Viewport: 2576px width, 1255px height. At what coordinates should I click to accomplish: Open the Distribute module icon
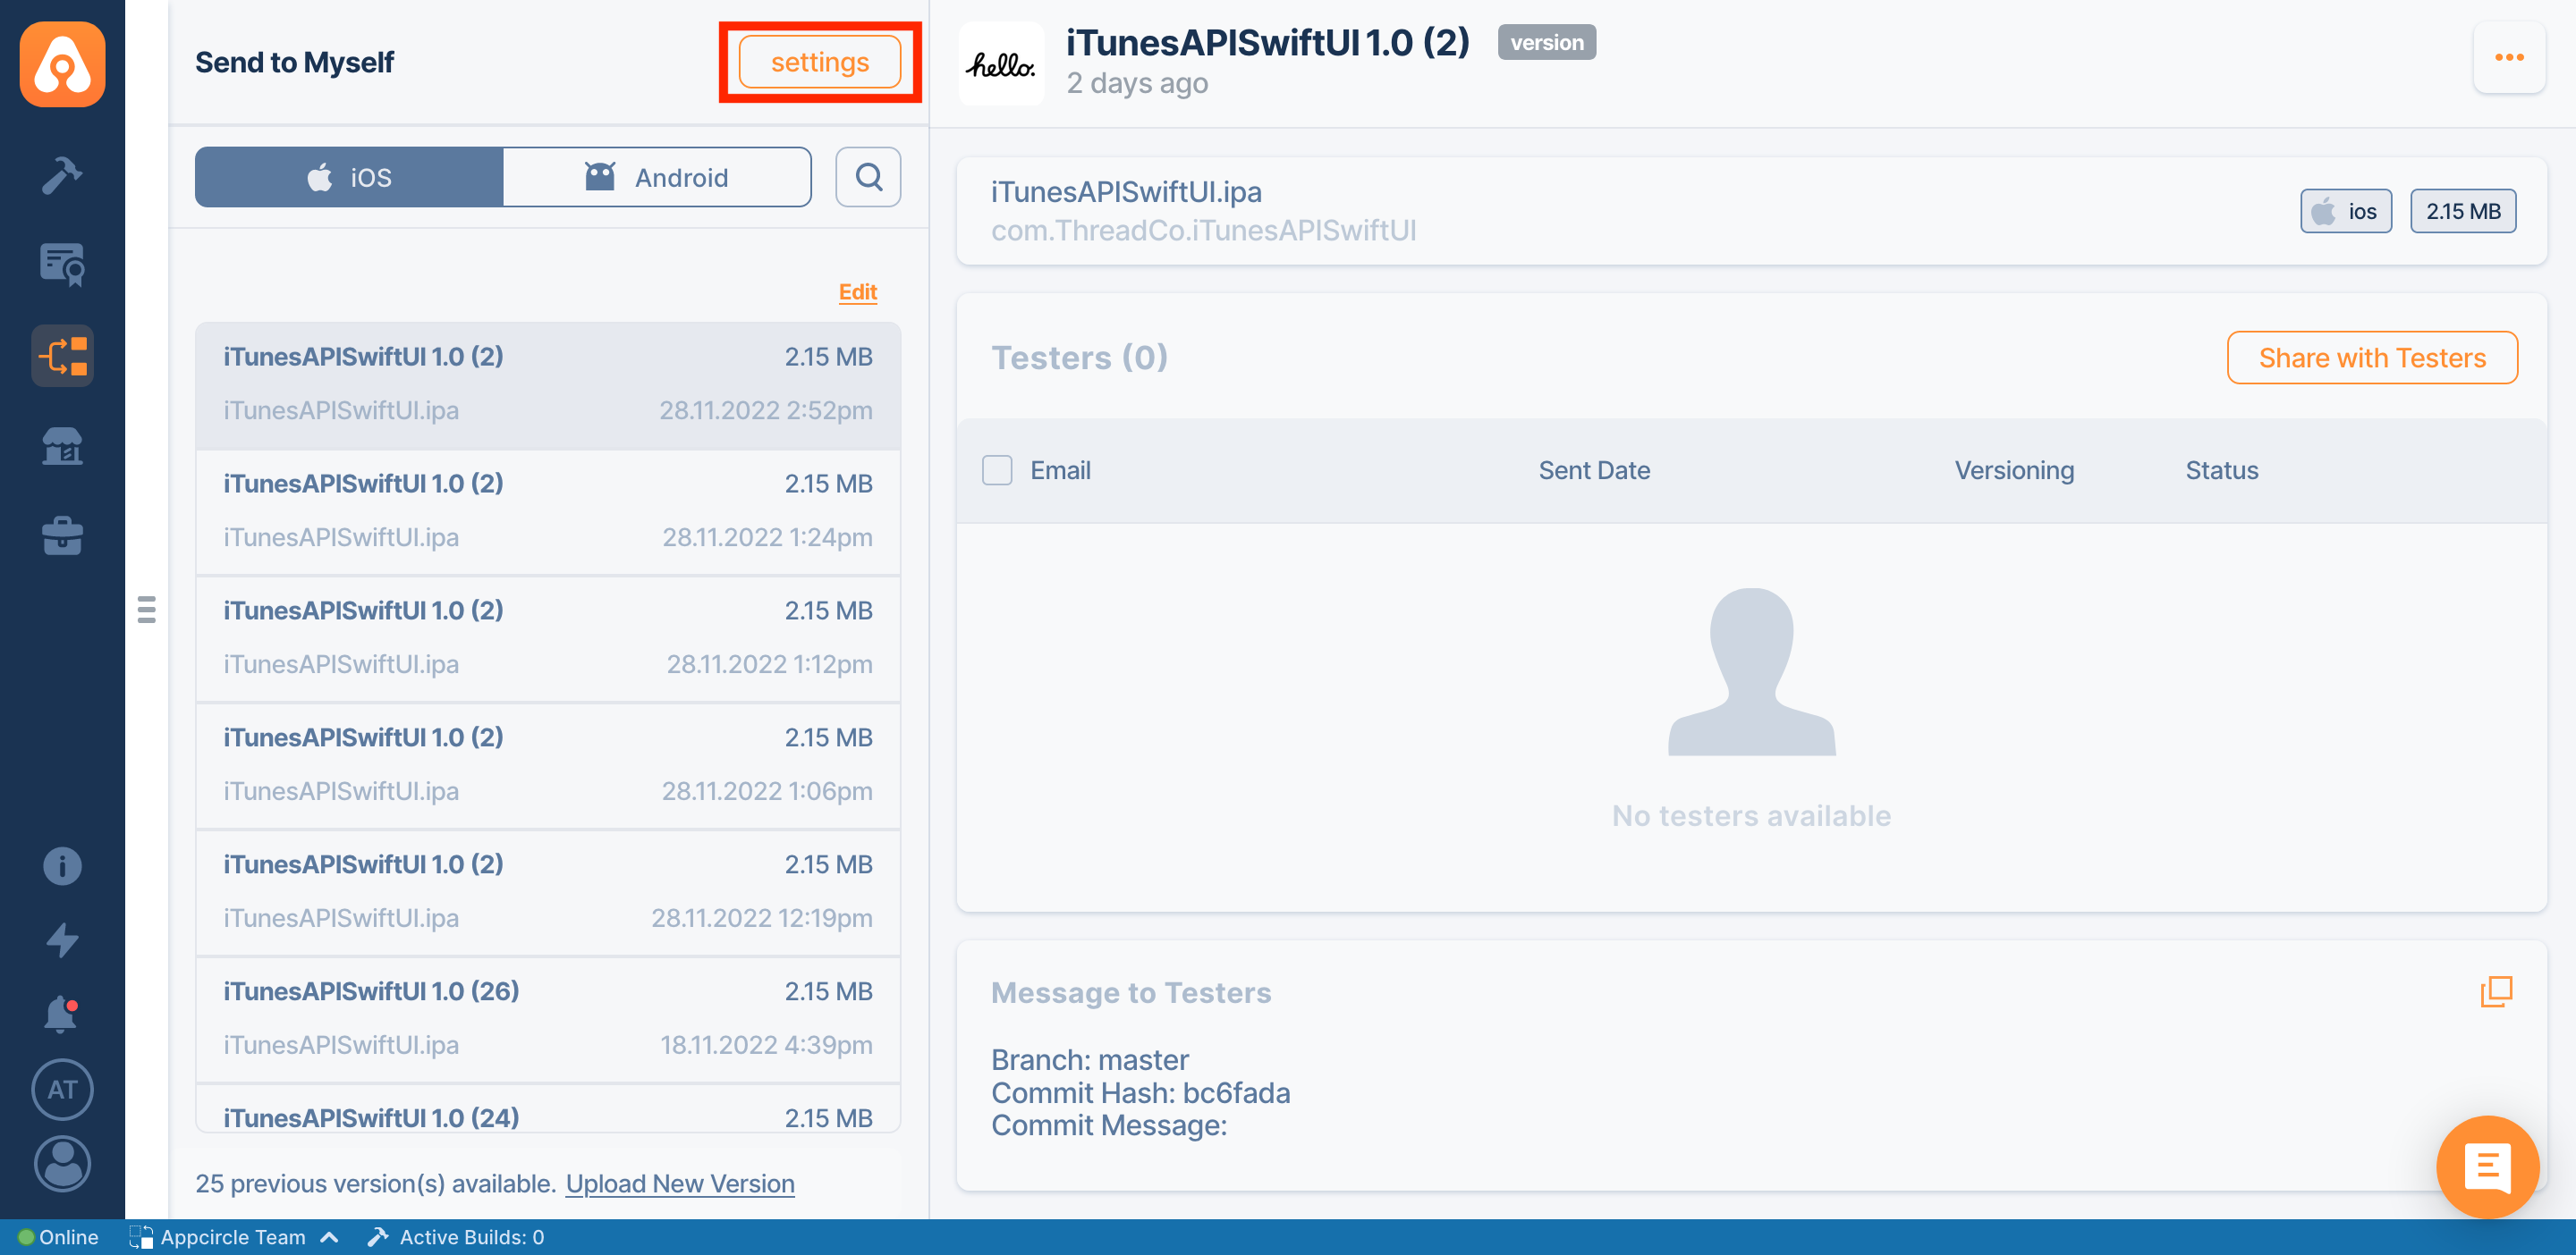(x=62, y=356)
